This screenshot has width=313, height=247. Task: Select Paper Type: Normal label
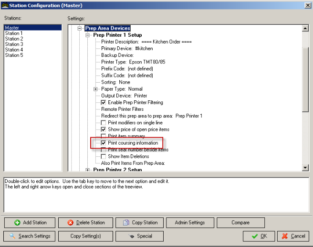122,89
